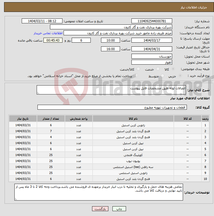214x216 pixels.
Task: Click row 3 quantity value 4
Action: coord(51,137)
